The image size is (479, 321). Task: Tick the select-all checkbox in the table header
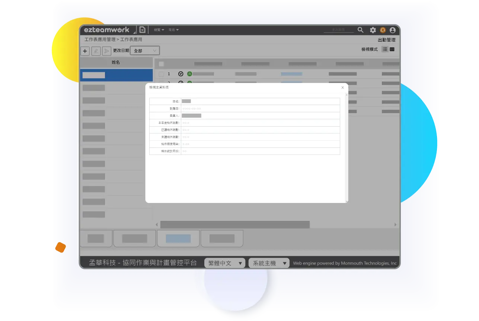[x=162, y=64]
